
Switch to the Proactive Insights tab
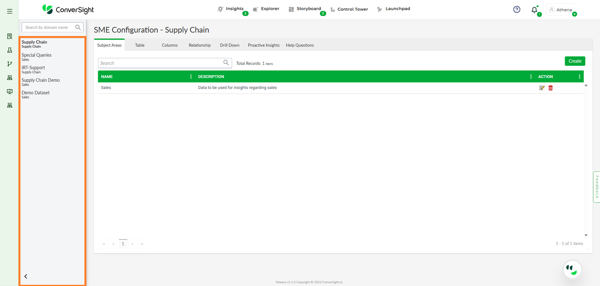pos(263,45)
